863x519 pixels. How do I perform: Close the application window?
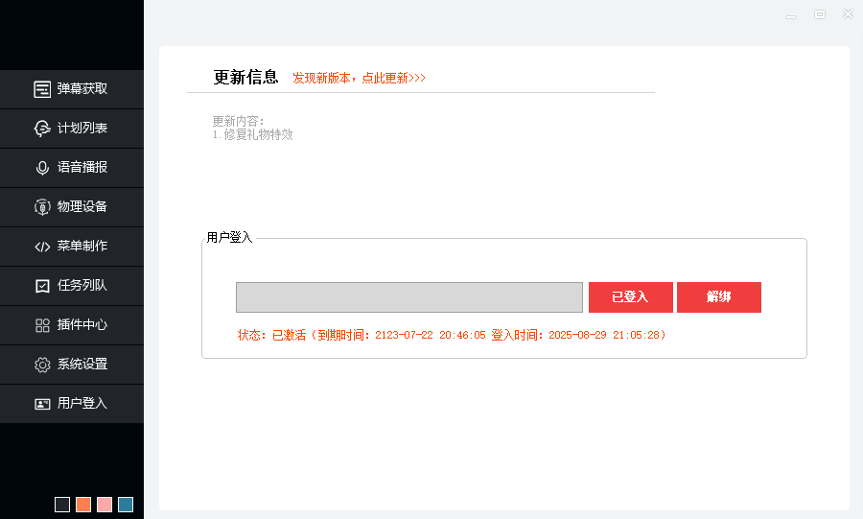coord(848,14)
